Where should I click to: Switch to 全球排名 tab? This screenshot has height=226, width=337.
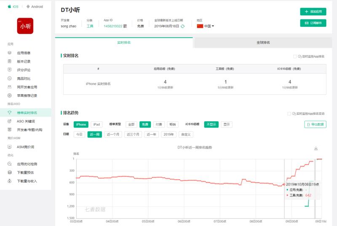point(263,43)
